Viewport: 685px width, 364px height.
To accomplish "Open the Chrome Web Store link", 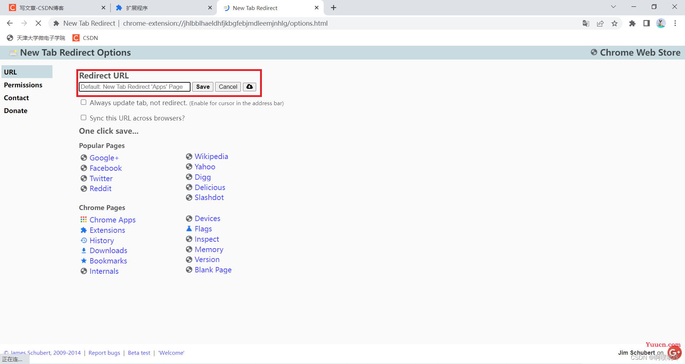I will point(640,52).
